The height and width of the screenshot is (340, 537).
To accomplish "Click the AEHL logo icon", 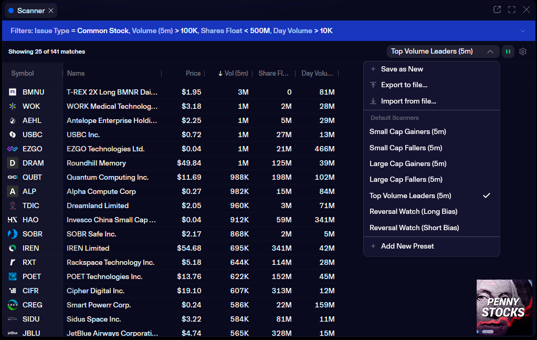I will [12, 121].
